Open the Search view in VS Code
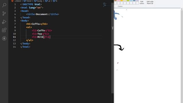Viewport: 183px width, 103px height. point(4,5)
